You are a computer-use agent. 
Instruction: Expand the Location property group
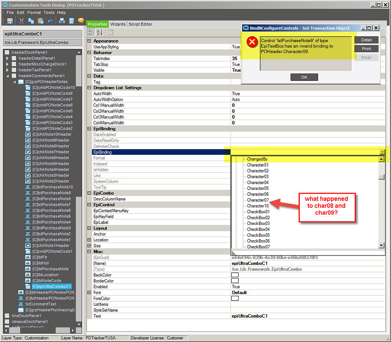[x=89, y=240]
